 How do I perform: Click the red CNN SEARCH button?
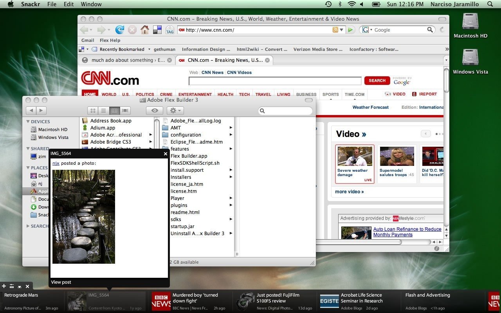pyautogui.click(x=377, y=81)
